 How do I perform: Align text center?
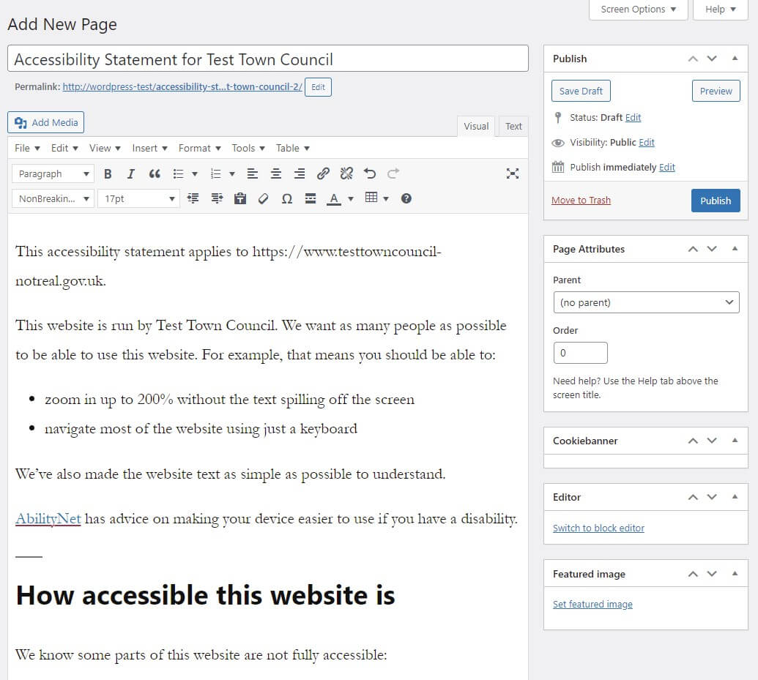tap(276, 173)
